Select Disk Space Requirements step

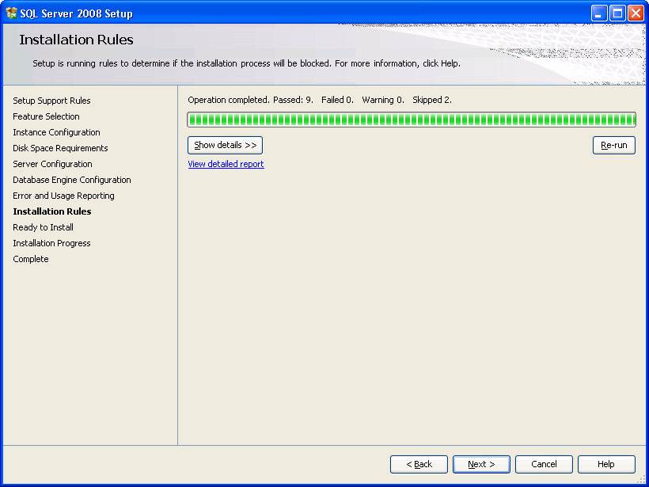[60, 148]
